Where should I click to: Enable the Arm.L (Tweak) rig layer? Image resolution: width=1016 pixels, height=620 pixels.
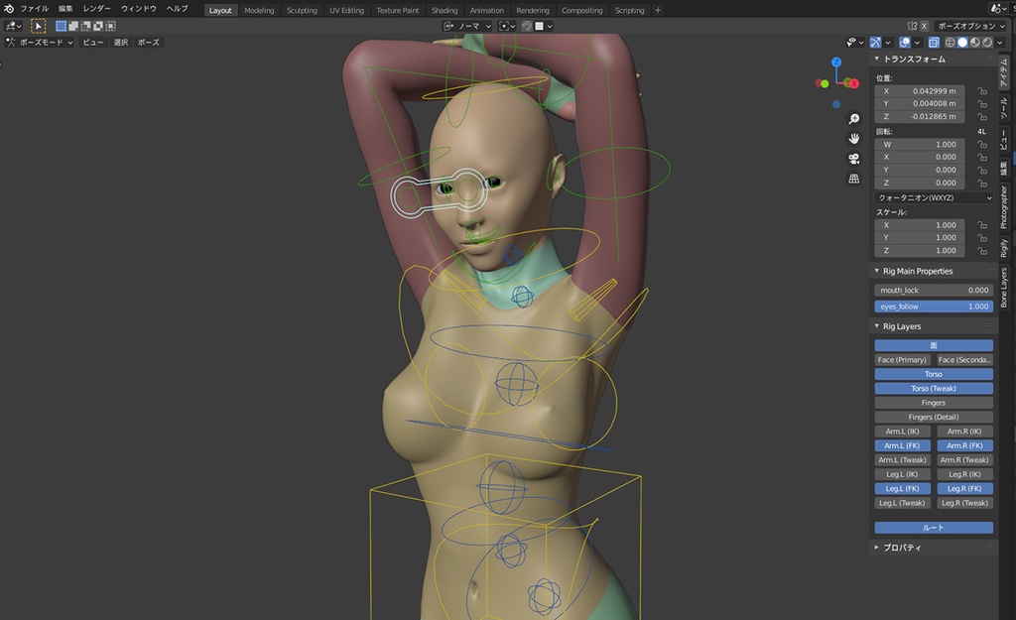point(901,459)
